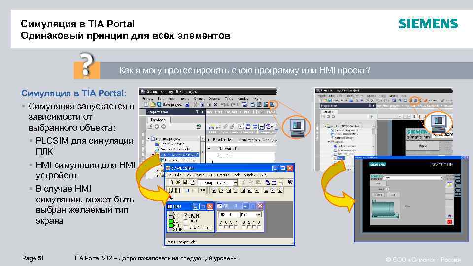Click open folder icon in S7-PLCSIM toolbar
Screen dimensions: 473x266
[x=178, y=182]
